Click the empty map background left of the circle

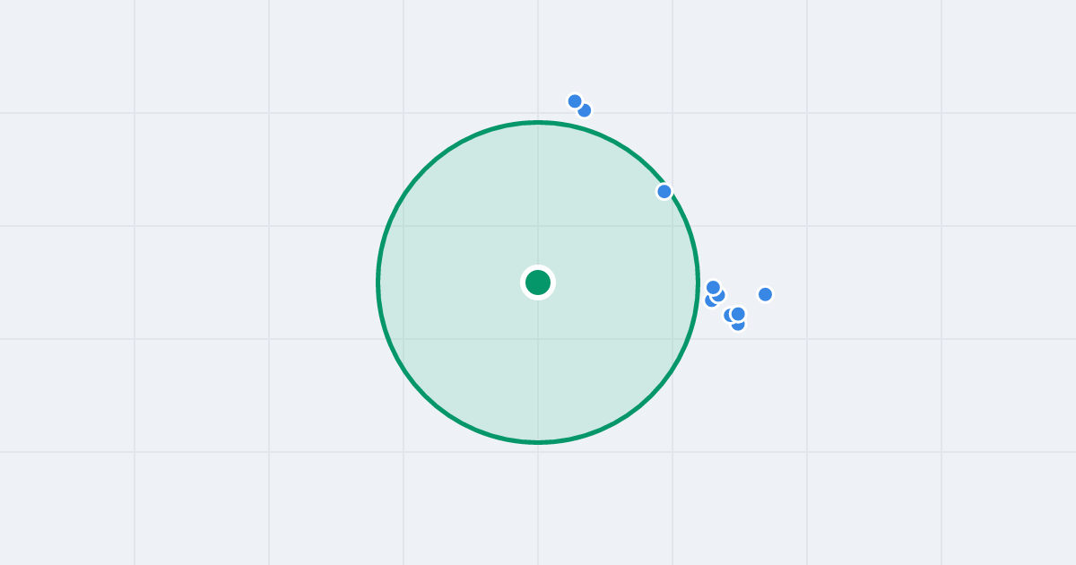pyautogui.click(x=197, y=282)
